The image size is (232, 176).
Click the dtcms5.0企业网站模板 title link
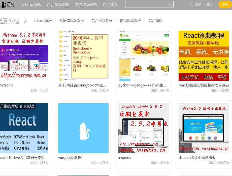click(x=197, y=158)
